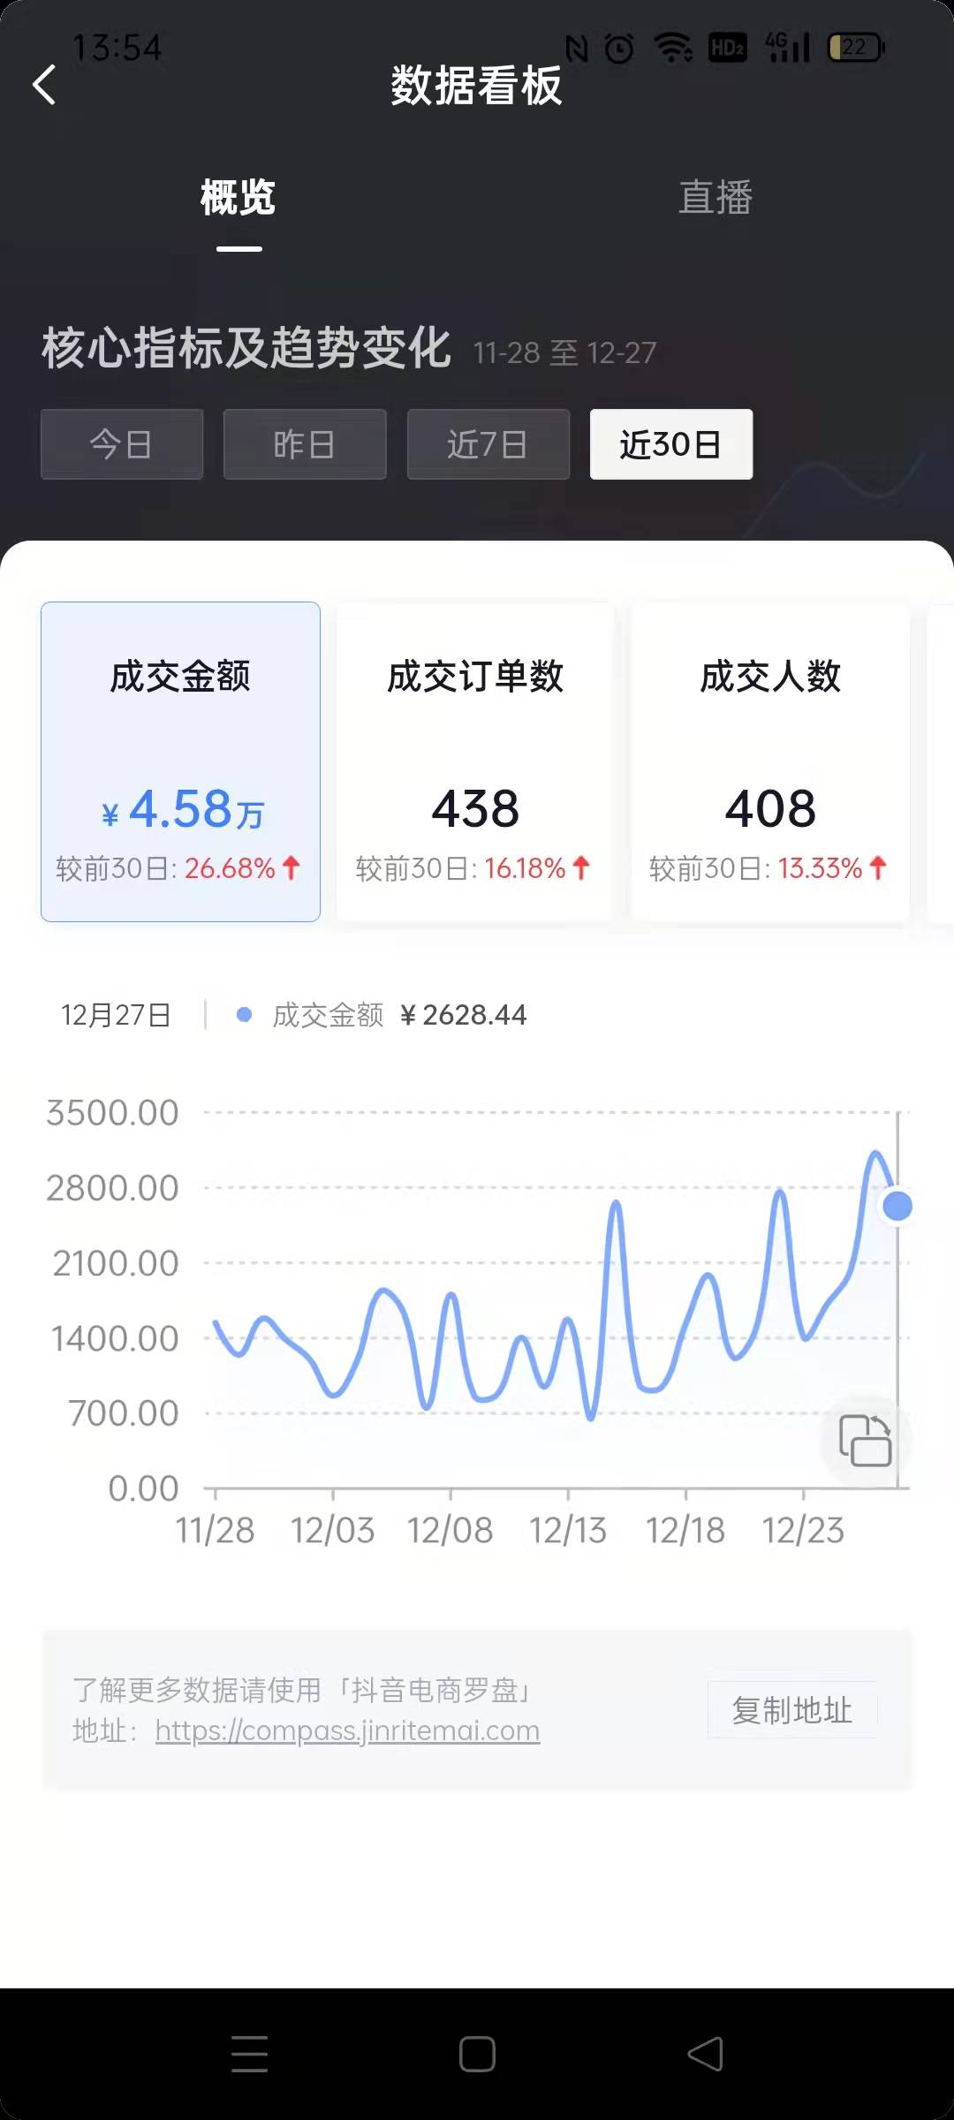
Task: Tap the 26.68% growth figure
Action: click(x=230, y=868)
